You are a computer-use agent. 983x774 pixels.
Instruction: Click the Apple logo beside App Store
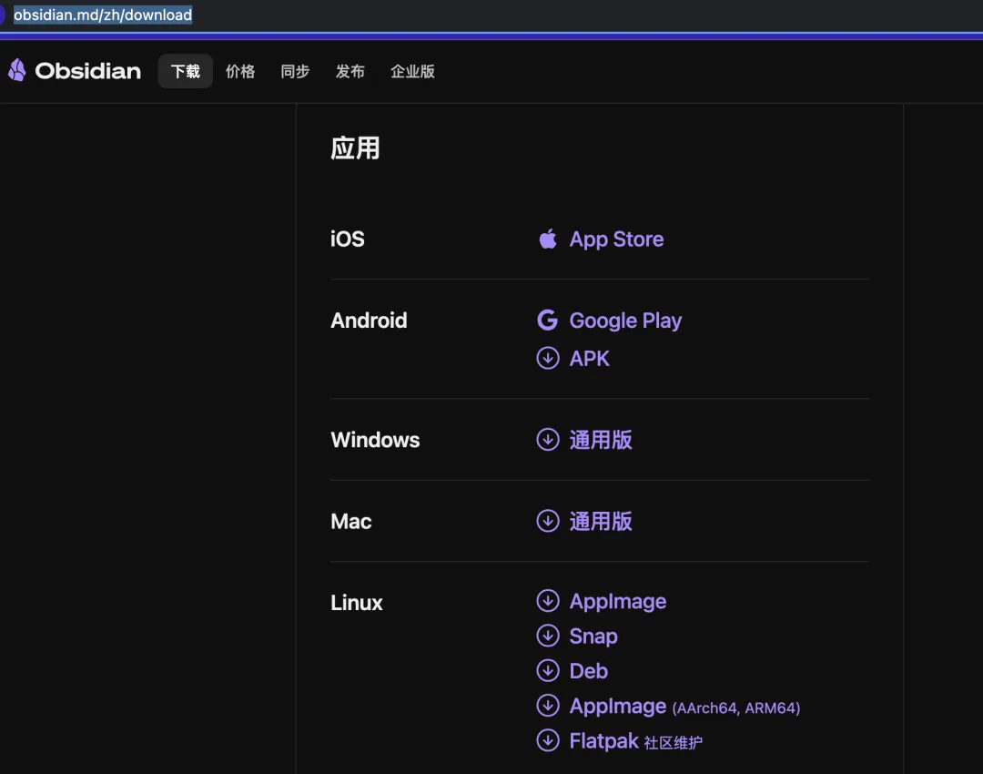[x=548, y=239]
